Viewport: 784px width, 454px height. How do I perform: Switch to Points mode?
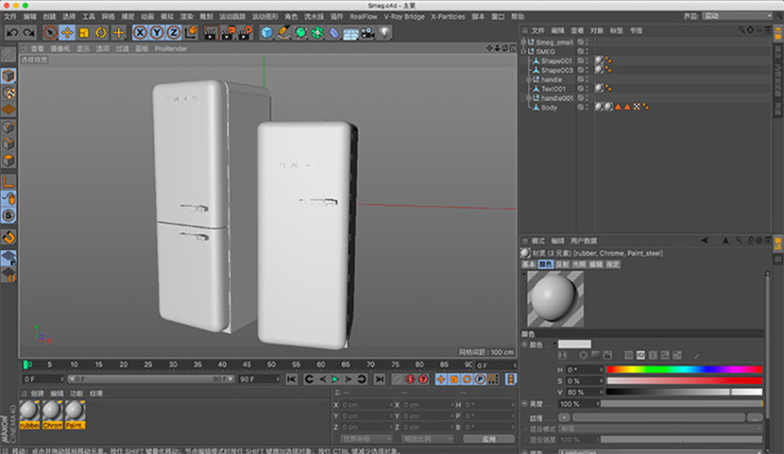click(9, 126)
